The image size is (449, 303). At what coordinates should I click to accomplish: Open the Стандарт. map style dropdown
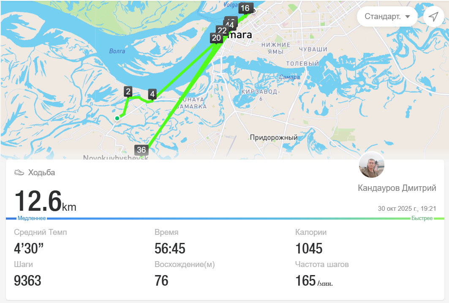click(x=387, y=17)
